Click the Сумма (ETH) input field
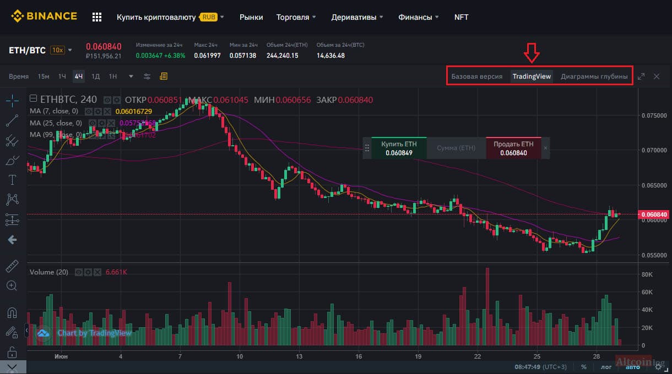Screen dimensions: 672x374 (456, 148)
